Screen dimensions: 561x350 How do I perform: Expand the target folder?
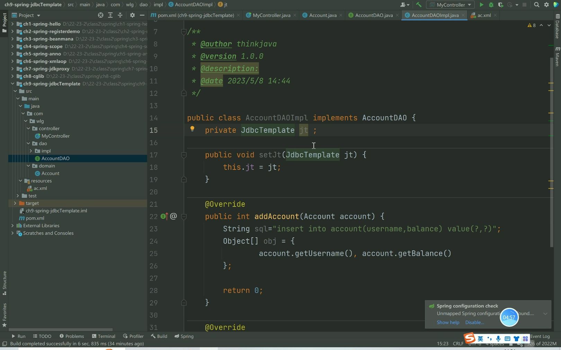click(x=15, y=203)
